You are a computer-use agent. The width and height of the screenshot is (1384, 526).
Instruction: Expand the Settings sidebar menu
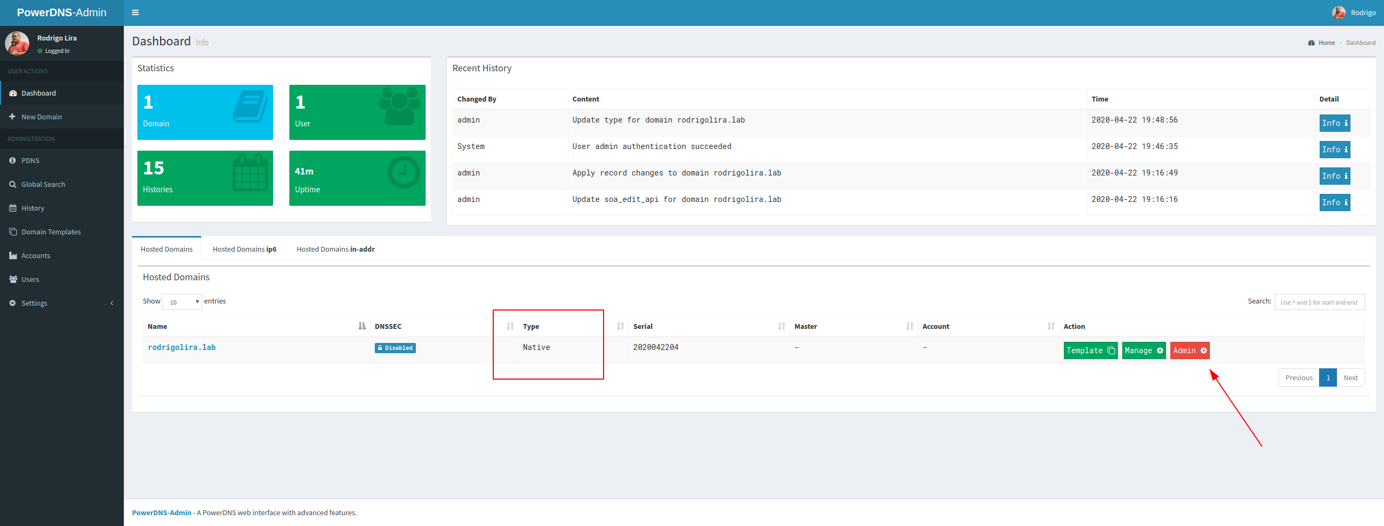tap(34, 303)
